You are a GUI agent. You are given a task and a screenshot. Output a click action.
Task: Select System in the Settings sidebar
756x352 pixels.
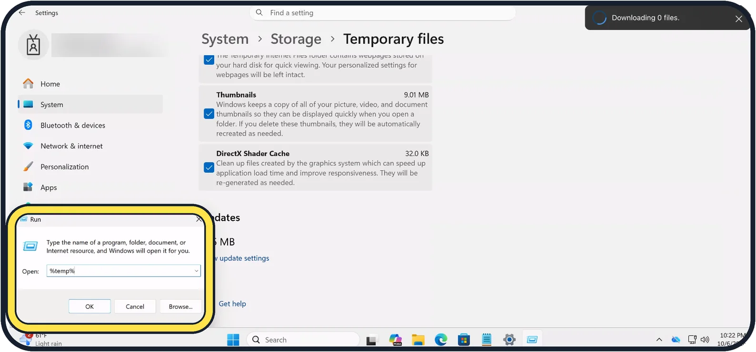click(x=90, y=105)
